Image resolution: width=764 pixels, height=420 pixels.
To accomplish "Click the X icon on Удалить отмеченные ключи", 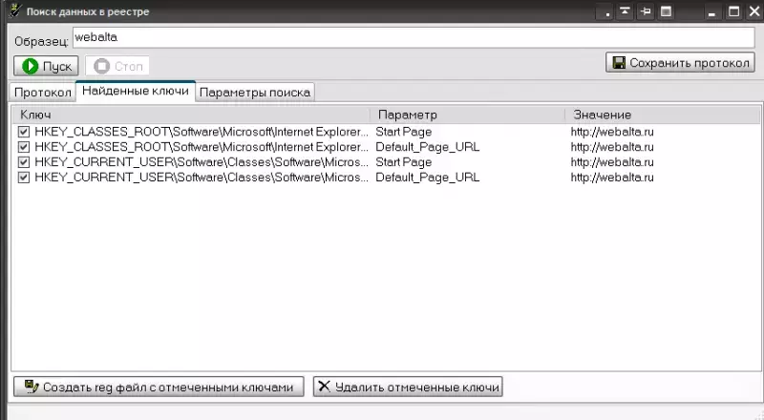I will tap(324, 387).
